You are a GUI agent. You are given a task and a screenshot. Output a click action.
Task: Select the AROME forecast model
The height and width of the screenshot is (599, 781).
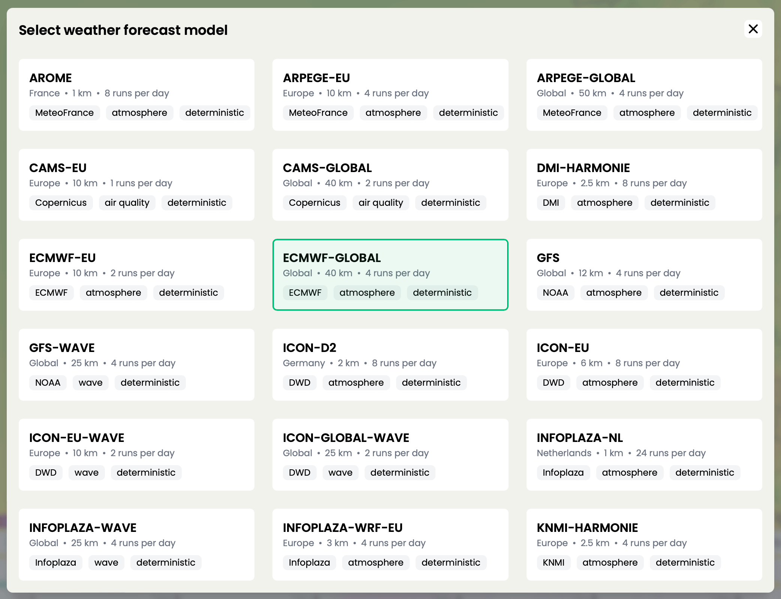pyautogui.click(x=136, y=94)
